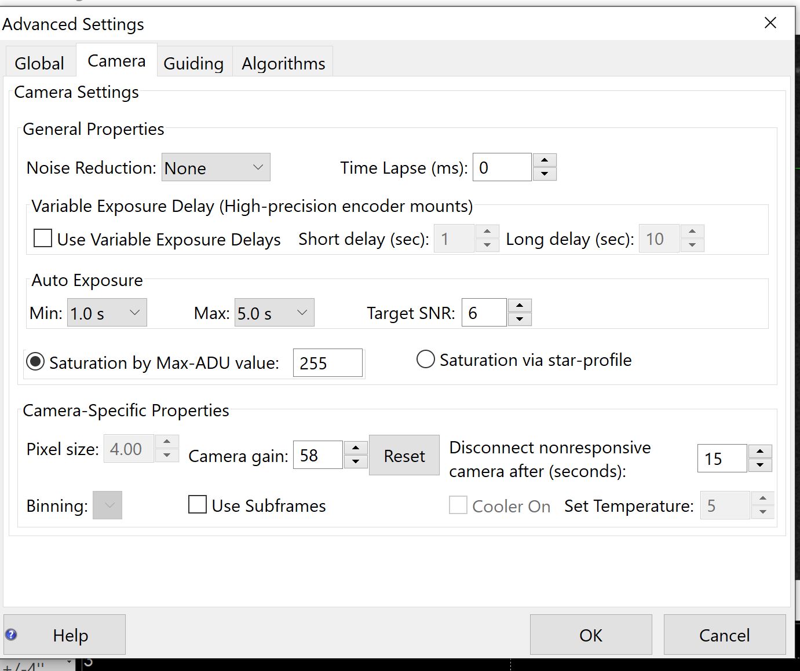Click the Max-ADU value input field
Image resolution: width=800 pixels, height=671 pixels.
tap(328, 363)
